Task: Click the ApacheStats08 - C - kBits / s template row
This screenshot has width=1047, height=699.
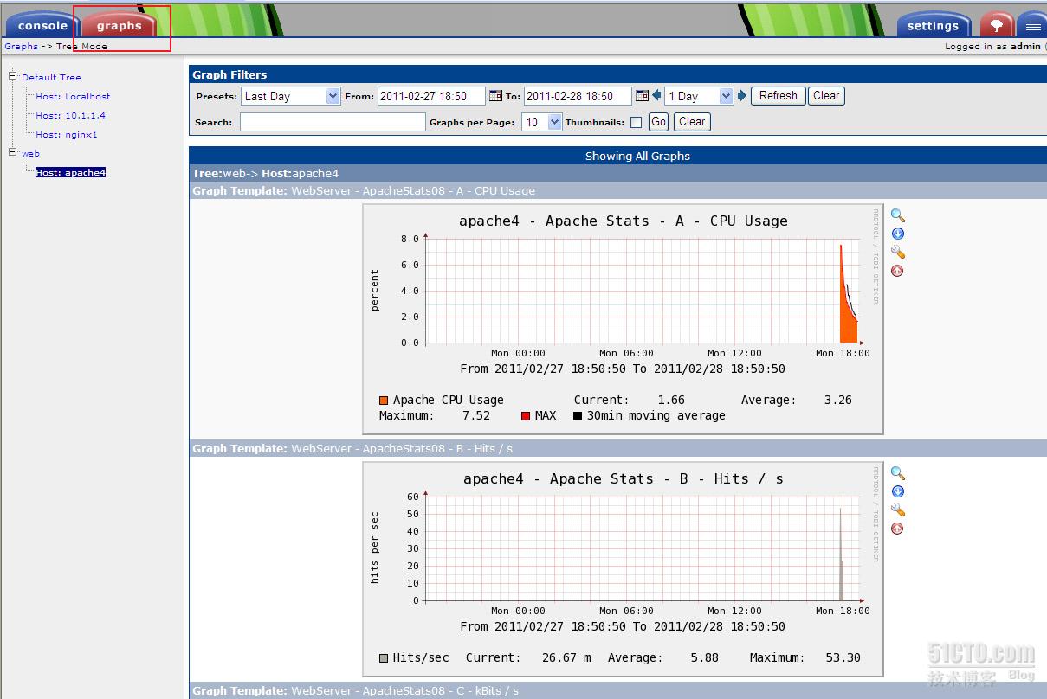Action: pyautogui.click(x=617, y=690)
